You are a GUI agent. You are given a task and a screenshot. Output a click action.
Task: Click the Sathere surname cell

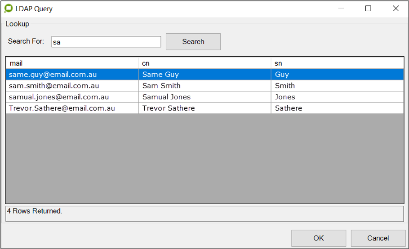(288, 108)
